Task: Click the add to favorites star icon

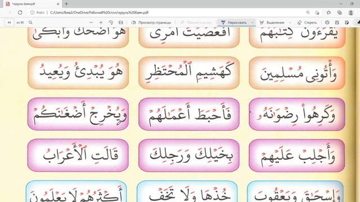Action: click(317, 12)
